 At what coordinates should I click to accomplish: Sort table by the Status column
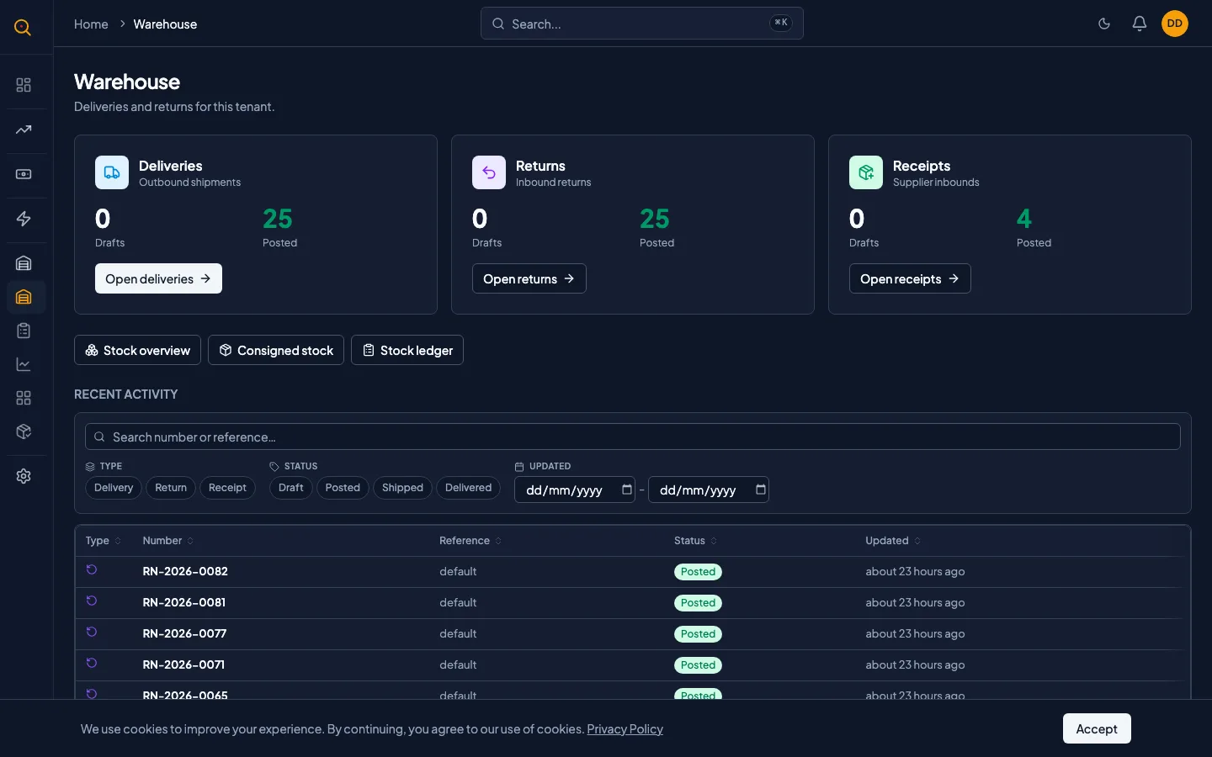696,541
